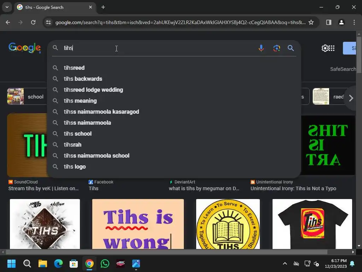This screenshot has width=362, height=272.
Task: Click the horizontal scrollbar at bottom
Action: [167, 252]
